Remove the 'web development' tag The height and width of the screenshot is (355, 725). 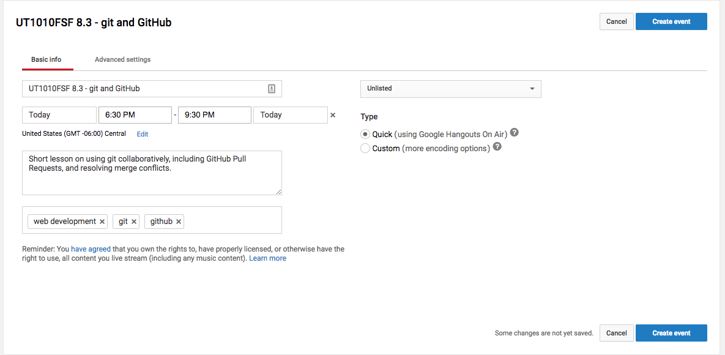[x=102, y=222]
